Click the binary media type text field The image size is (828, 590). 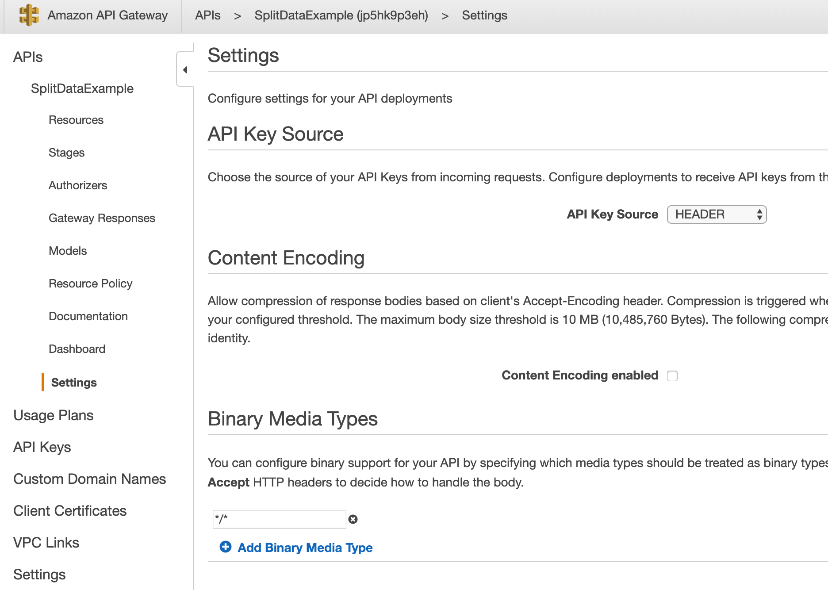(x=279, y=519)
